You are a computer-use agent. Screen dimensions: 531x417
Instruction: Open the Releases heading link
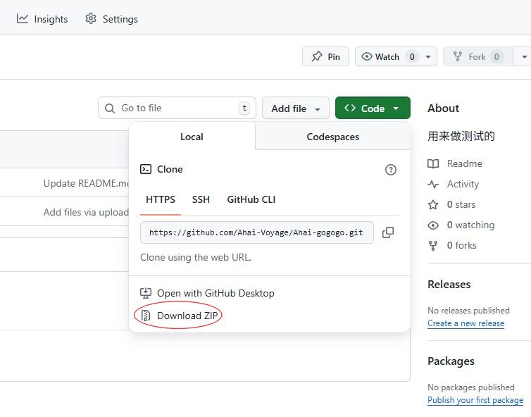point(449,284)
